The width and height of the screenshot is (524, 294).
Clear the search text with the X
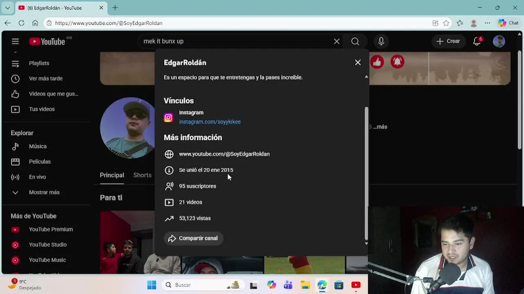tap(337, 41)
